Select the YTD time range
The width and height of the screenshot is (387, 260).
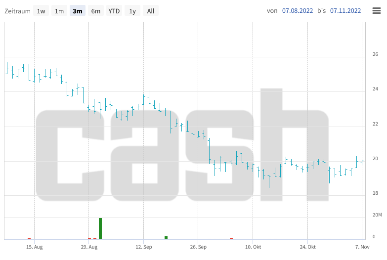[114, 11]
